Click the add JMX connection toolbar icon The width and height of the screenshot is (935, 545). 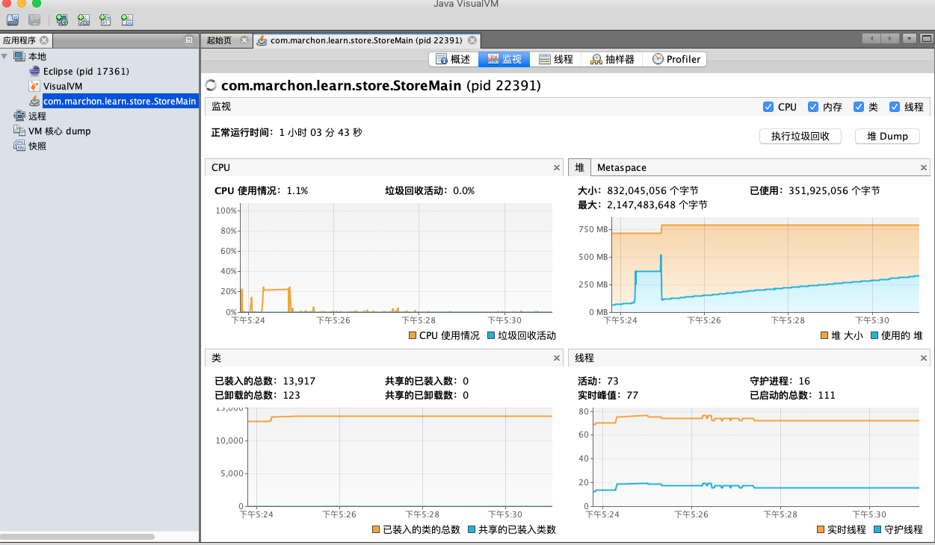point(83,20)
